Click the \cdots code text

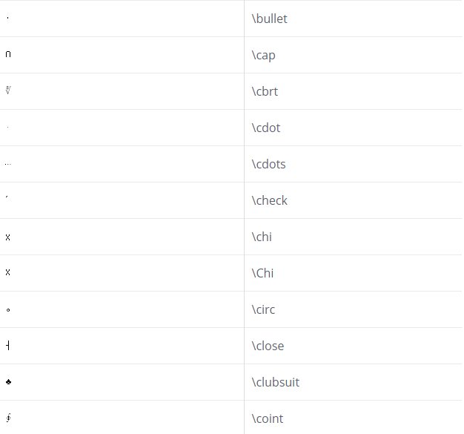click(268, 164)
